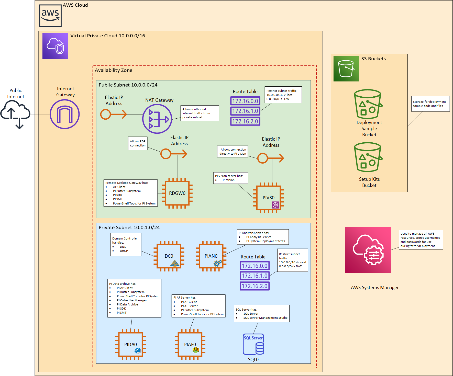This screenshot has width=453, height=376.
Task: Select the 'AWS Systems Manager' caption
Action: pyautogui.click(x=375, y=288)
